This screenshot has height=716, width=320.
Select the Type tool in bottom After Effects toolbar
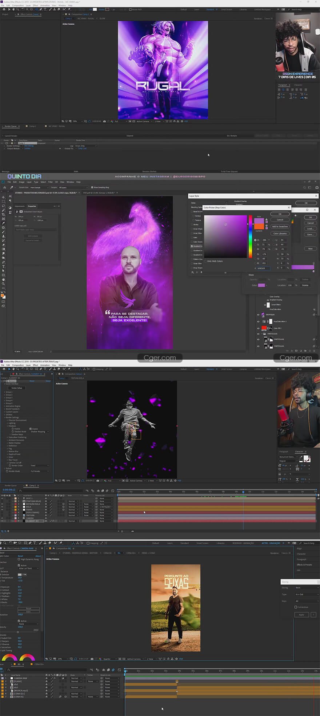click(35, 543)
